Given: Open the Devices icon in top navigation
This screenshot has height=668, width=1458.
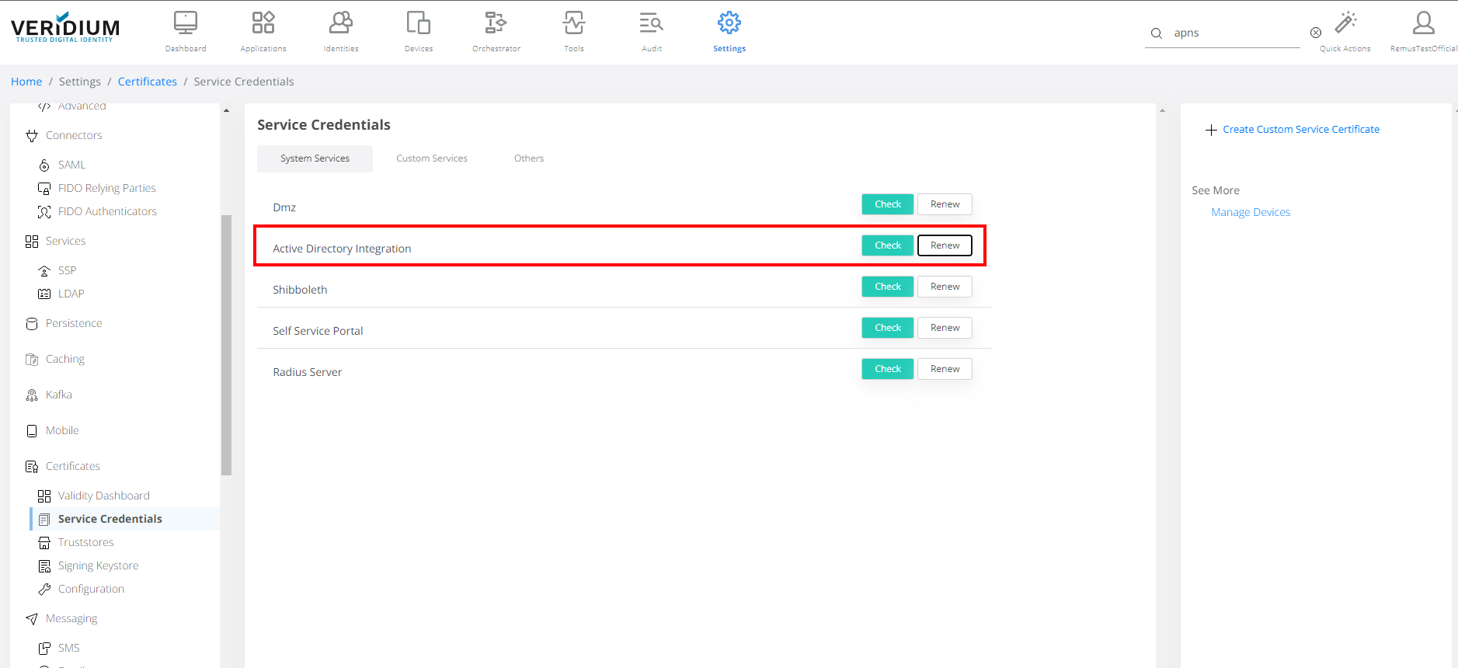Looking at the screenshot, I should click(419, 23).
